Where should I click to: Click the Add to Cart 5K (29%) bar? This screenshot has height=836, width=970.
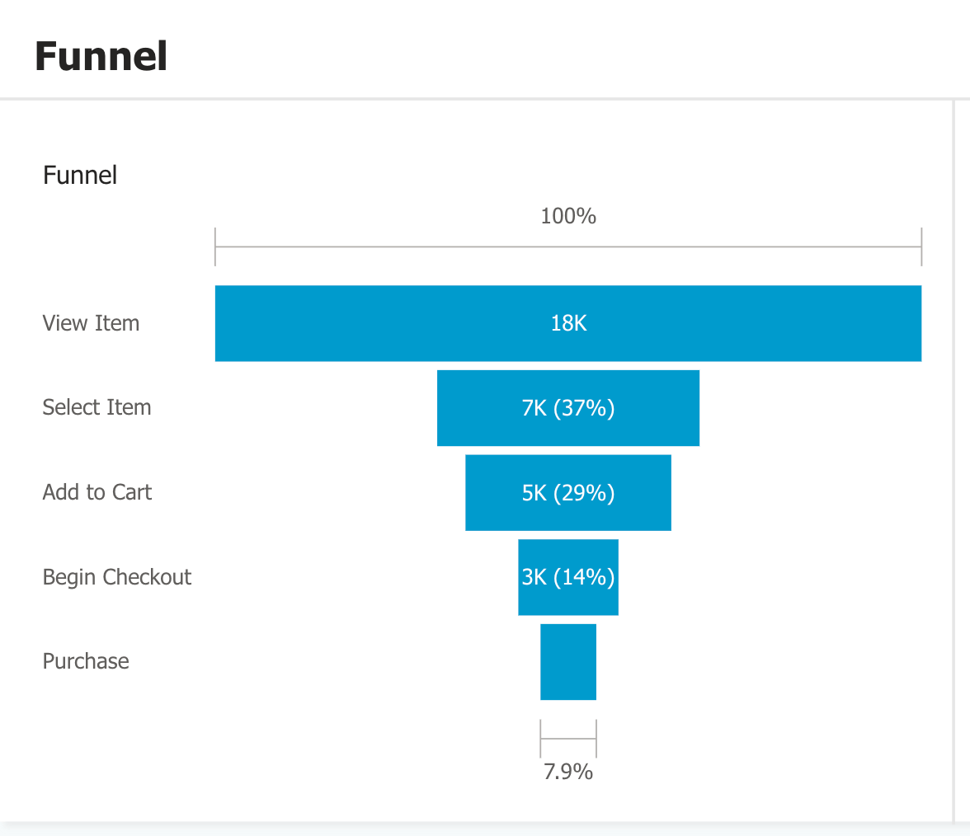567,493
